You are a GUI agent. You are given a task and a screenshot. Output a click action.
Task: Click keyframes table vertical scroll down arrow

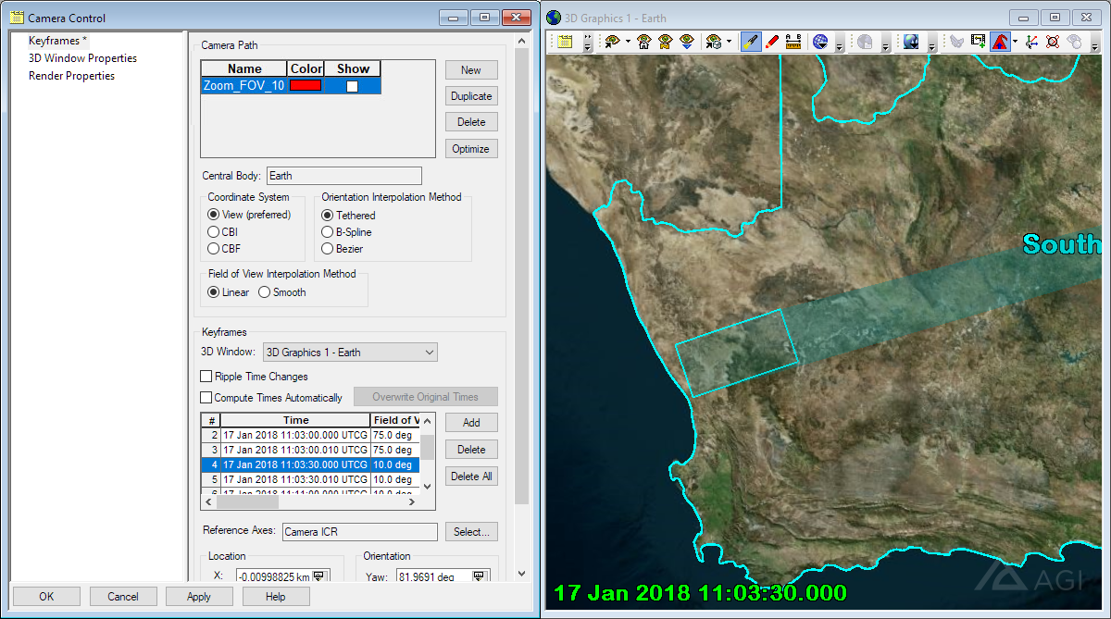pos(428,487)
